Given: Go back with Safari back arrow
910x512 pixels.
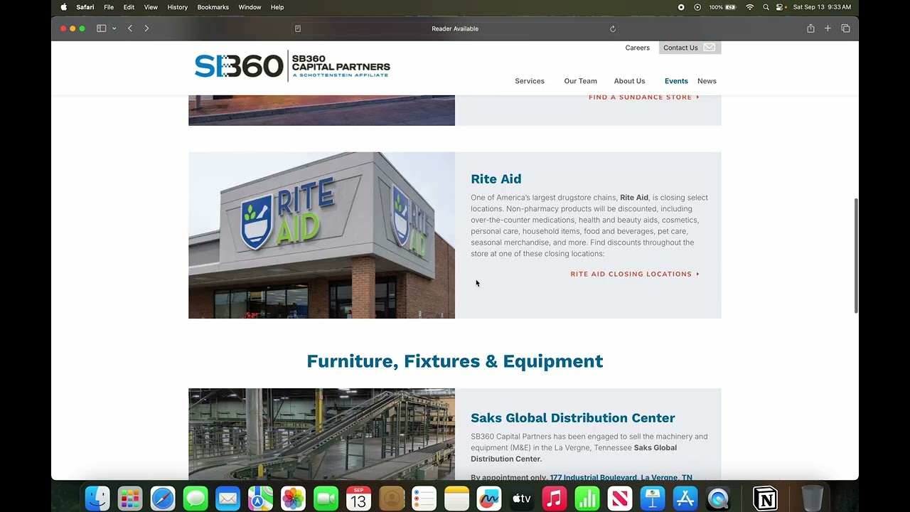Looking at the screenshot, I should pos(130,28).
